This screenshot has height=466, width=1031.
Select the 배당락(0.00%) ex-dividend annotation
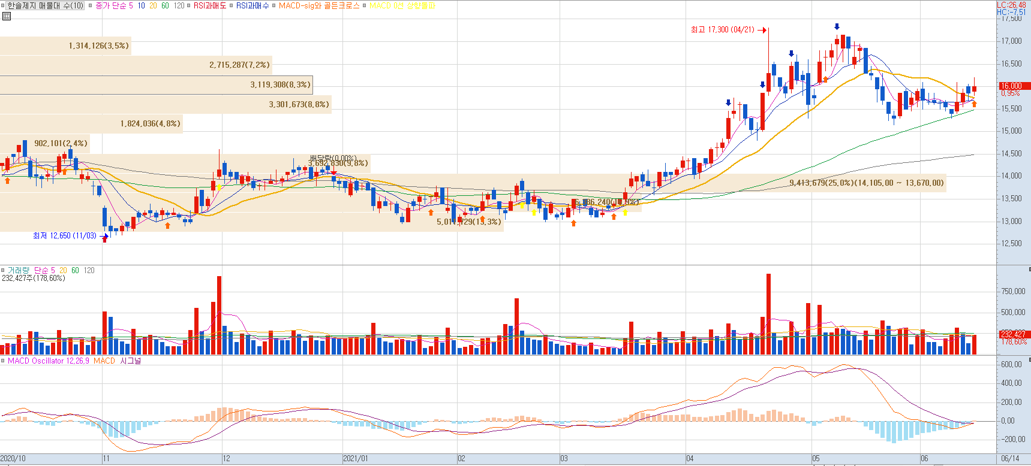333,158
